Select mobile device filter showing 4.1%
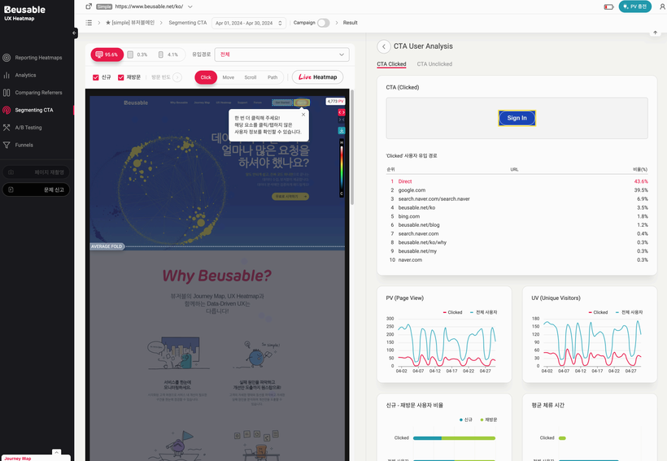This screenshot has height=461, width=667. (x=168, y=54)
